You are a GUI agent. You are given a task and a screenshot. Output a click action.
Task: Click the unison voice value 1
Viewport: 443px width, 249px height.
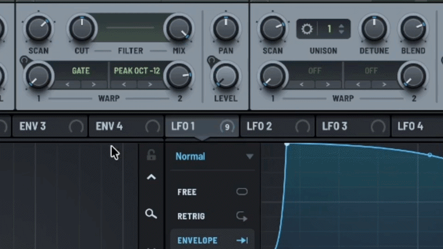click(329, 29)
